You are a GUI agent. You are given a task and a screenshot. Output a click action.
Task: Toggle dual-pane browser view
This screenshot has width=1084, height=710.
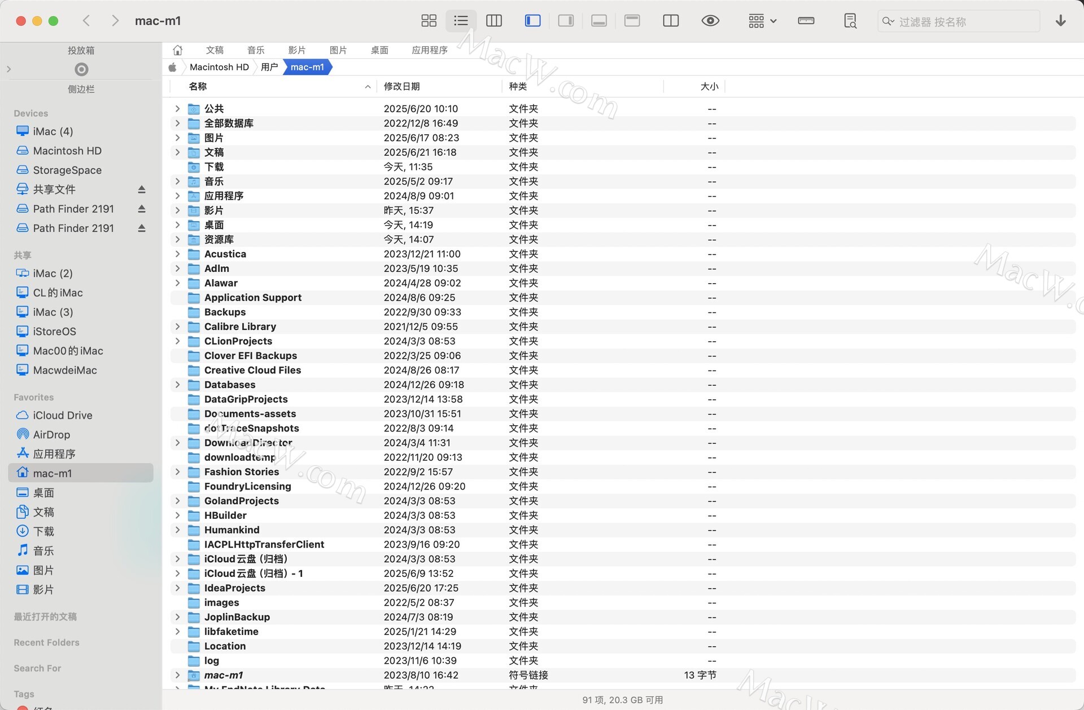pyautogui.click(x=671, y=21)
